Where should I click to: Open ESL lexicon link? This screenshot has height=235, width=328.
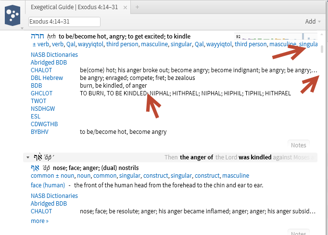click(36, 117)
